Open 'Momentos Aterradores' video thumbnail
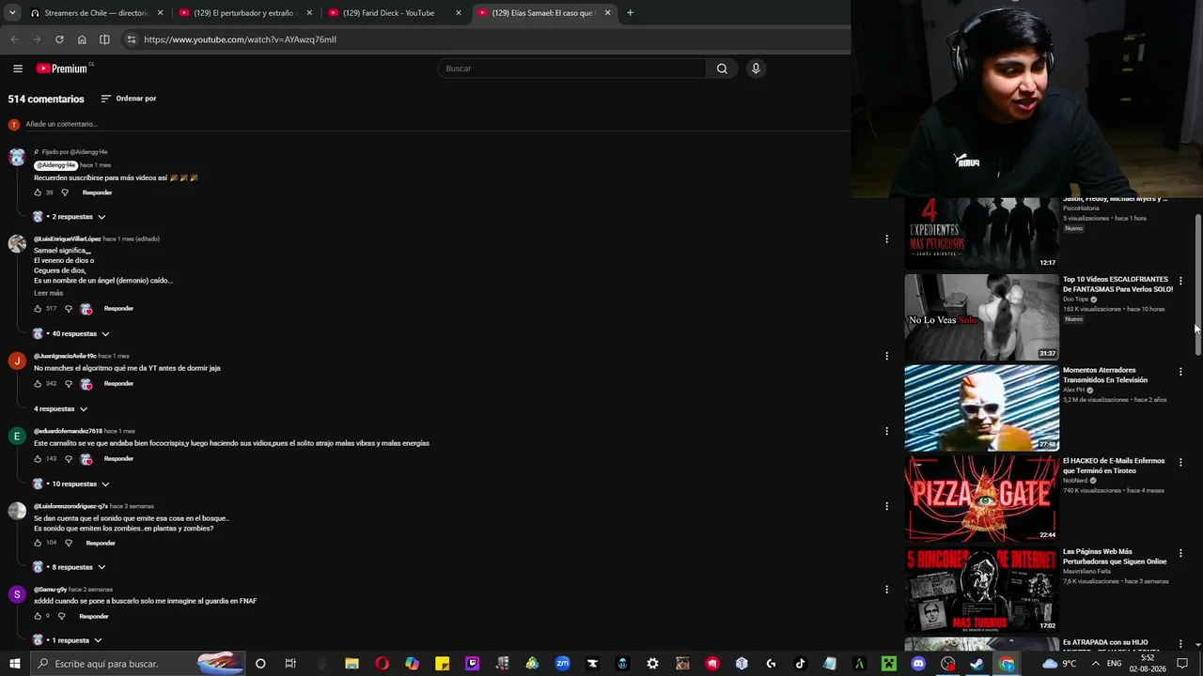 click(x=981, y=408)
